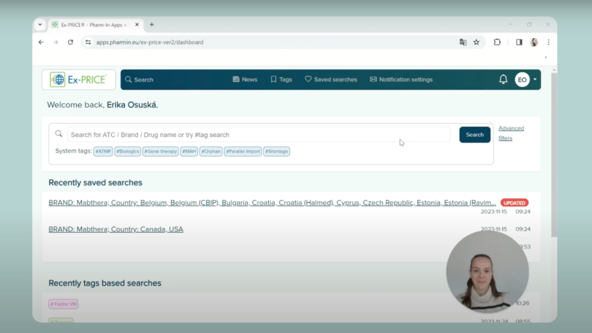Click the translate page icon
The image size is (592, 333).
tap(463, 42)
